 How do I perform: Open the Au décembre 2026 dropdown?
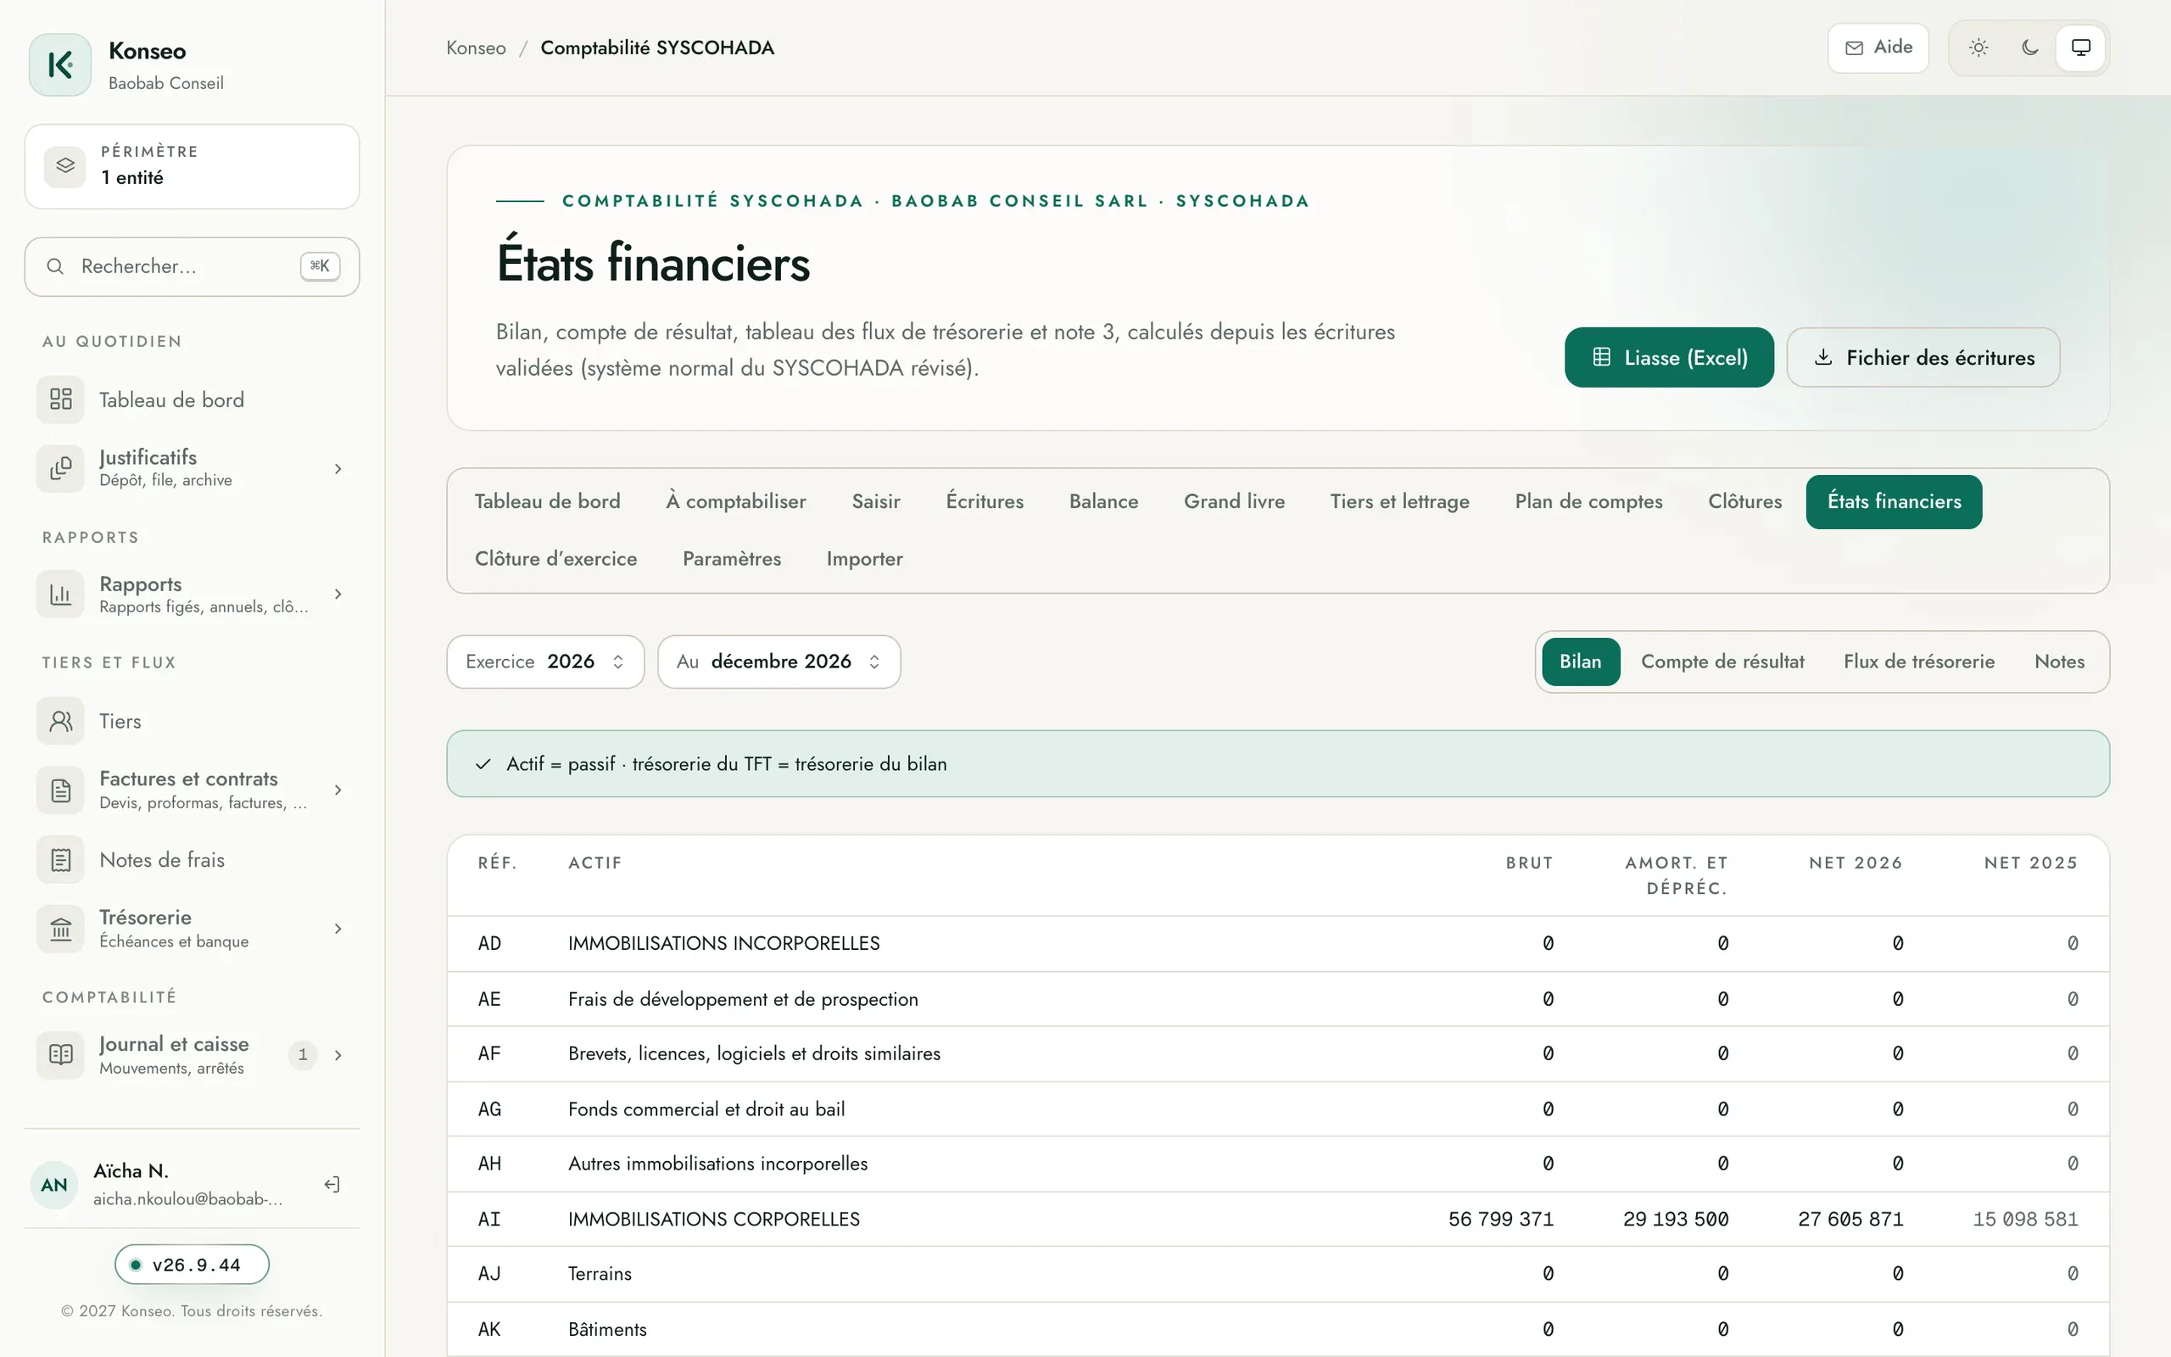779,662
